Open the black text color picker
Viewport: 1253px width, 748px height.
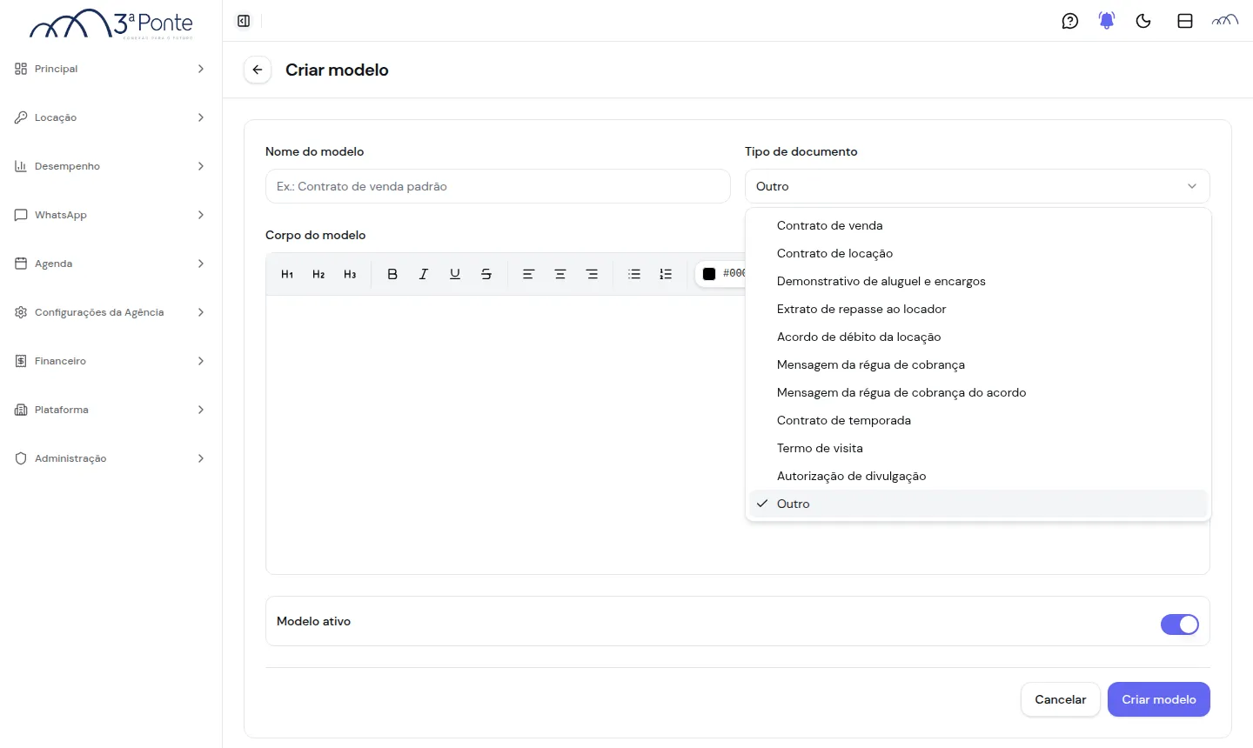coord(709,274)
